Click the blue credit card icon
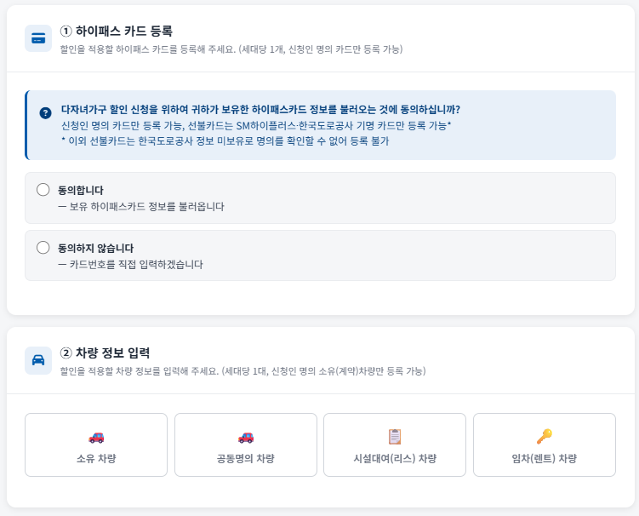 [x=38, y=38]
